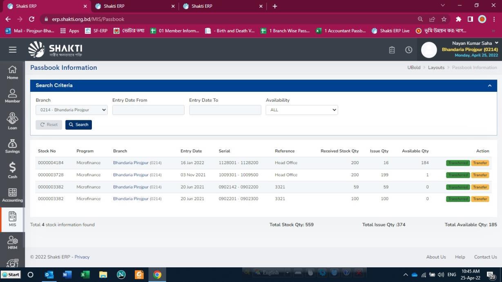This screenshot has height=282, width=502.
Task: Click the user profile avatar in header
Action: pyautogui.click(x=429, y=50)
